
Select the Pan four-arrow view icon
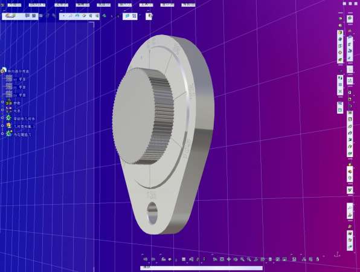pos(229,259)
